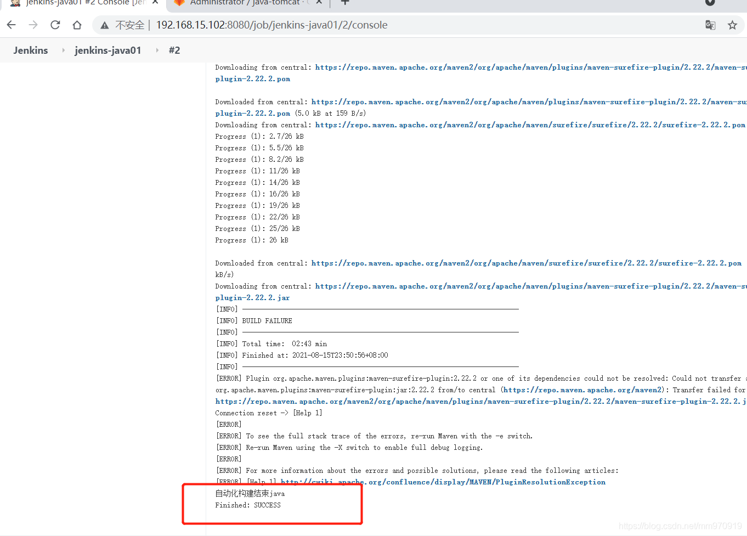Open the browser home page icon
The image size is (747, 536).
coord(77,25)
